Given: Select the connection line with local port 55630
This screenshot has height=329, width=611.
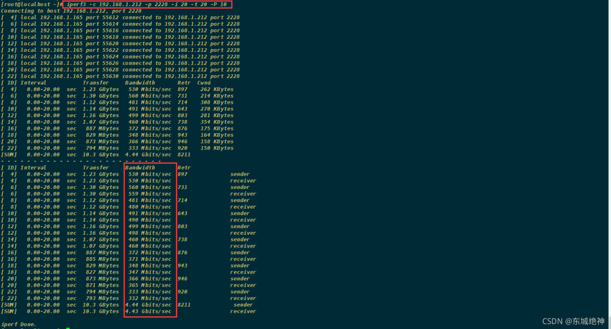Looking at the screenshot, I should pos(120,76).
